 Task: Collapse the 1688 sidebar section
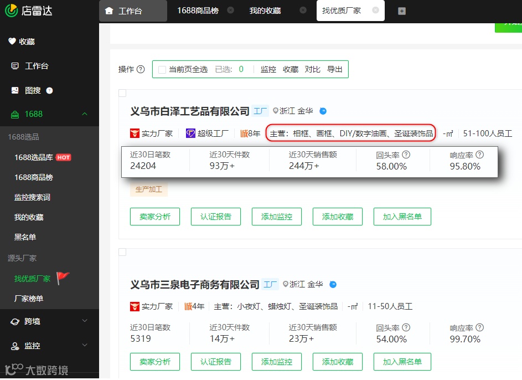85,114
